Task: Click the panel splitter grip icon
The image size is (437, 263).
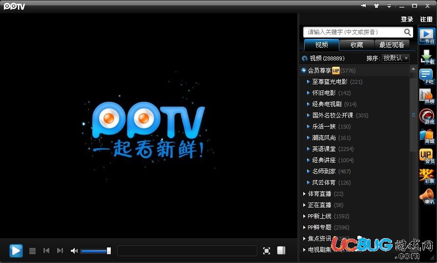Action: (x=413, y=114)
